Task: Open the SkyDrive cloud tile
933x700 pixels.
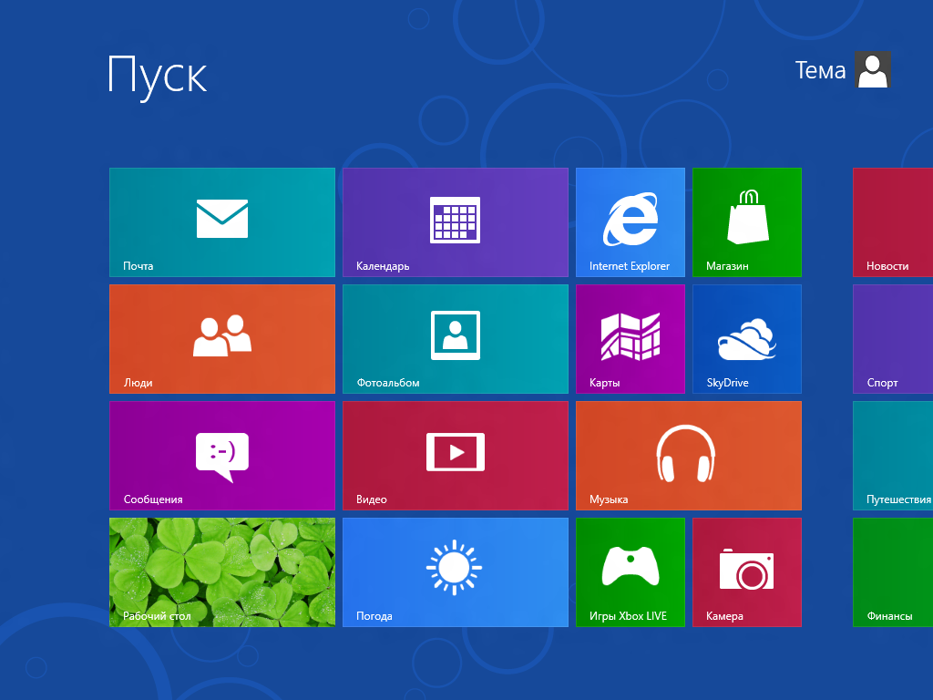Action: 746,338
